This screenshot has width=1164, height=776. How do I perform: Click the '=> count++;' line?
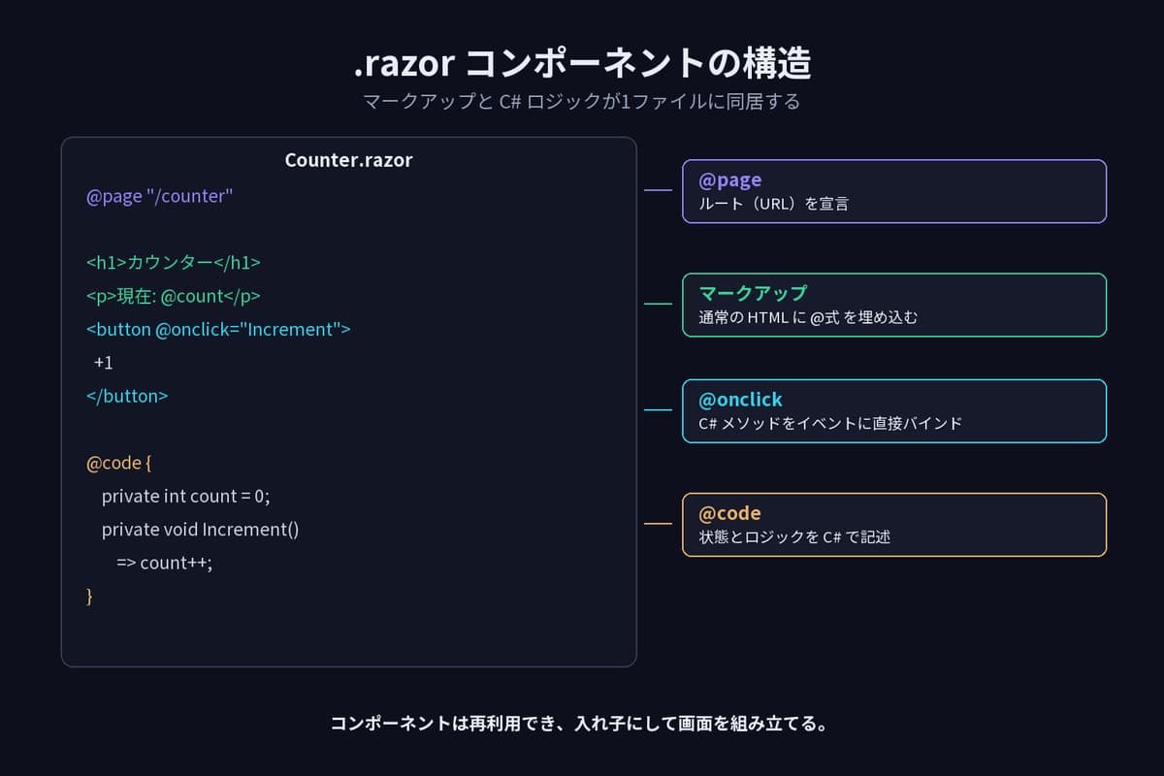click(x=164, y=563)
